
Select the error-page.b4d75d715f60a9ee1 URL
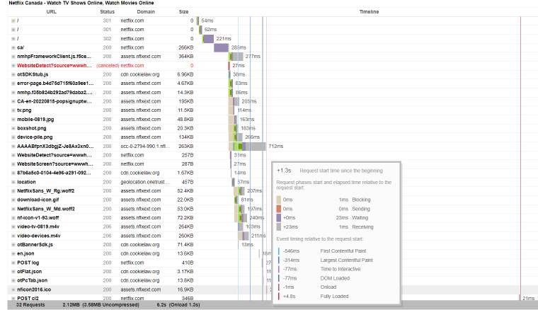(x=55, y=84)
